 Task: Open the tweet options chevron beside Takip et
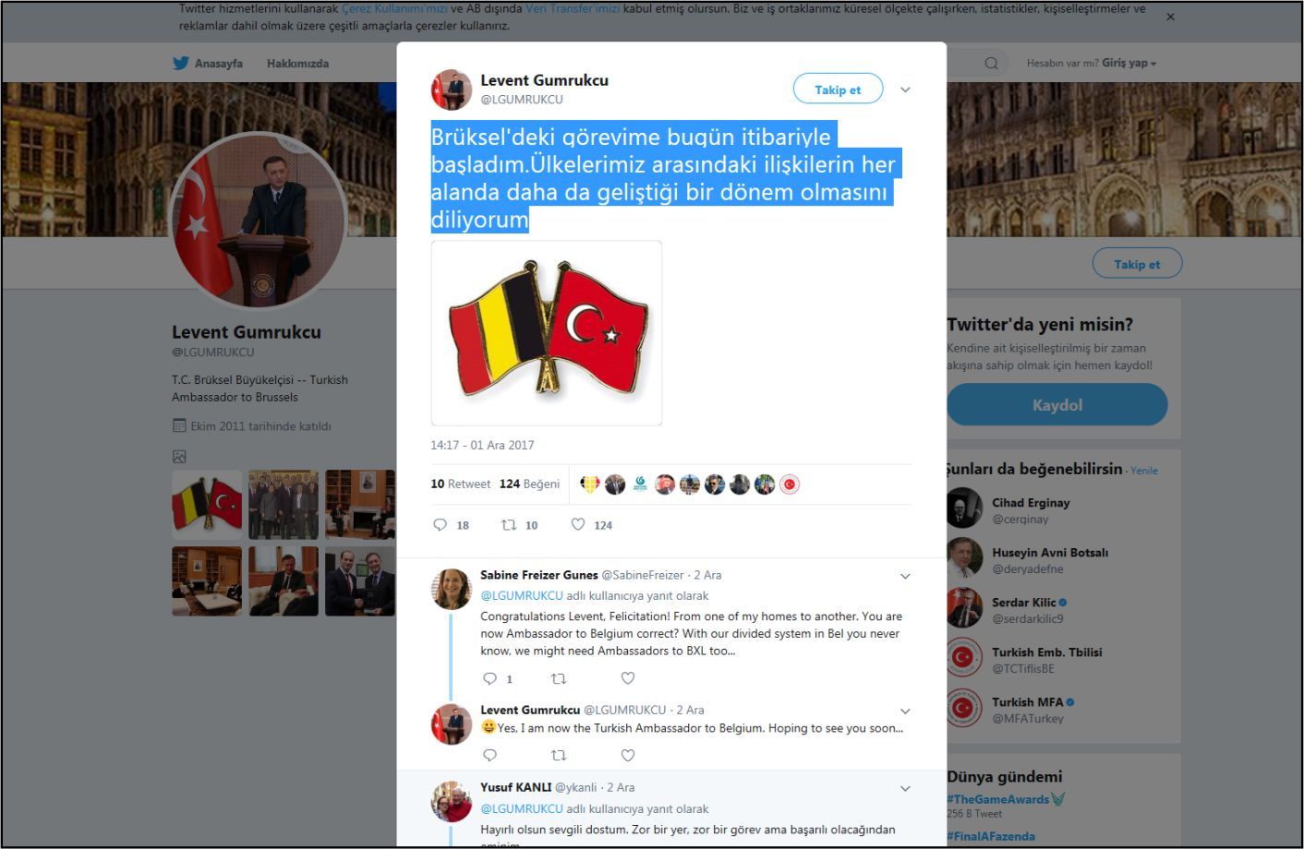point(905,90)
